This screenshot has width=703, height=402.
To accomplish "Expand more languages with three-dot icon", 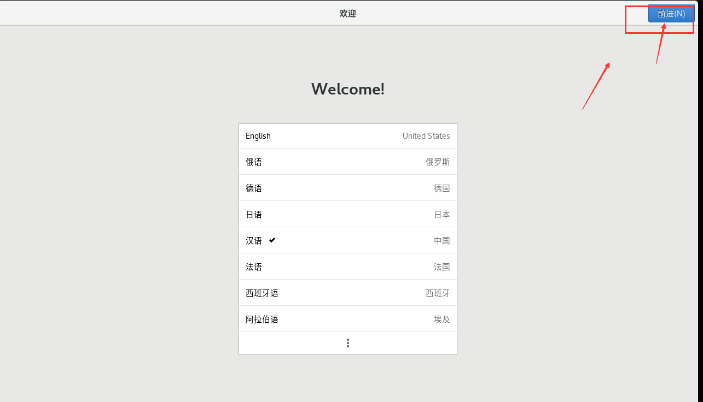I will [x=348, y=343].
